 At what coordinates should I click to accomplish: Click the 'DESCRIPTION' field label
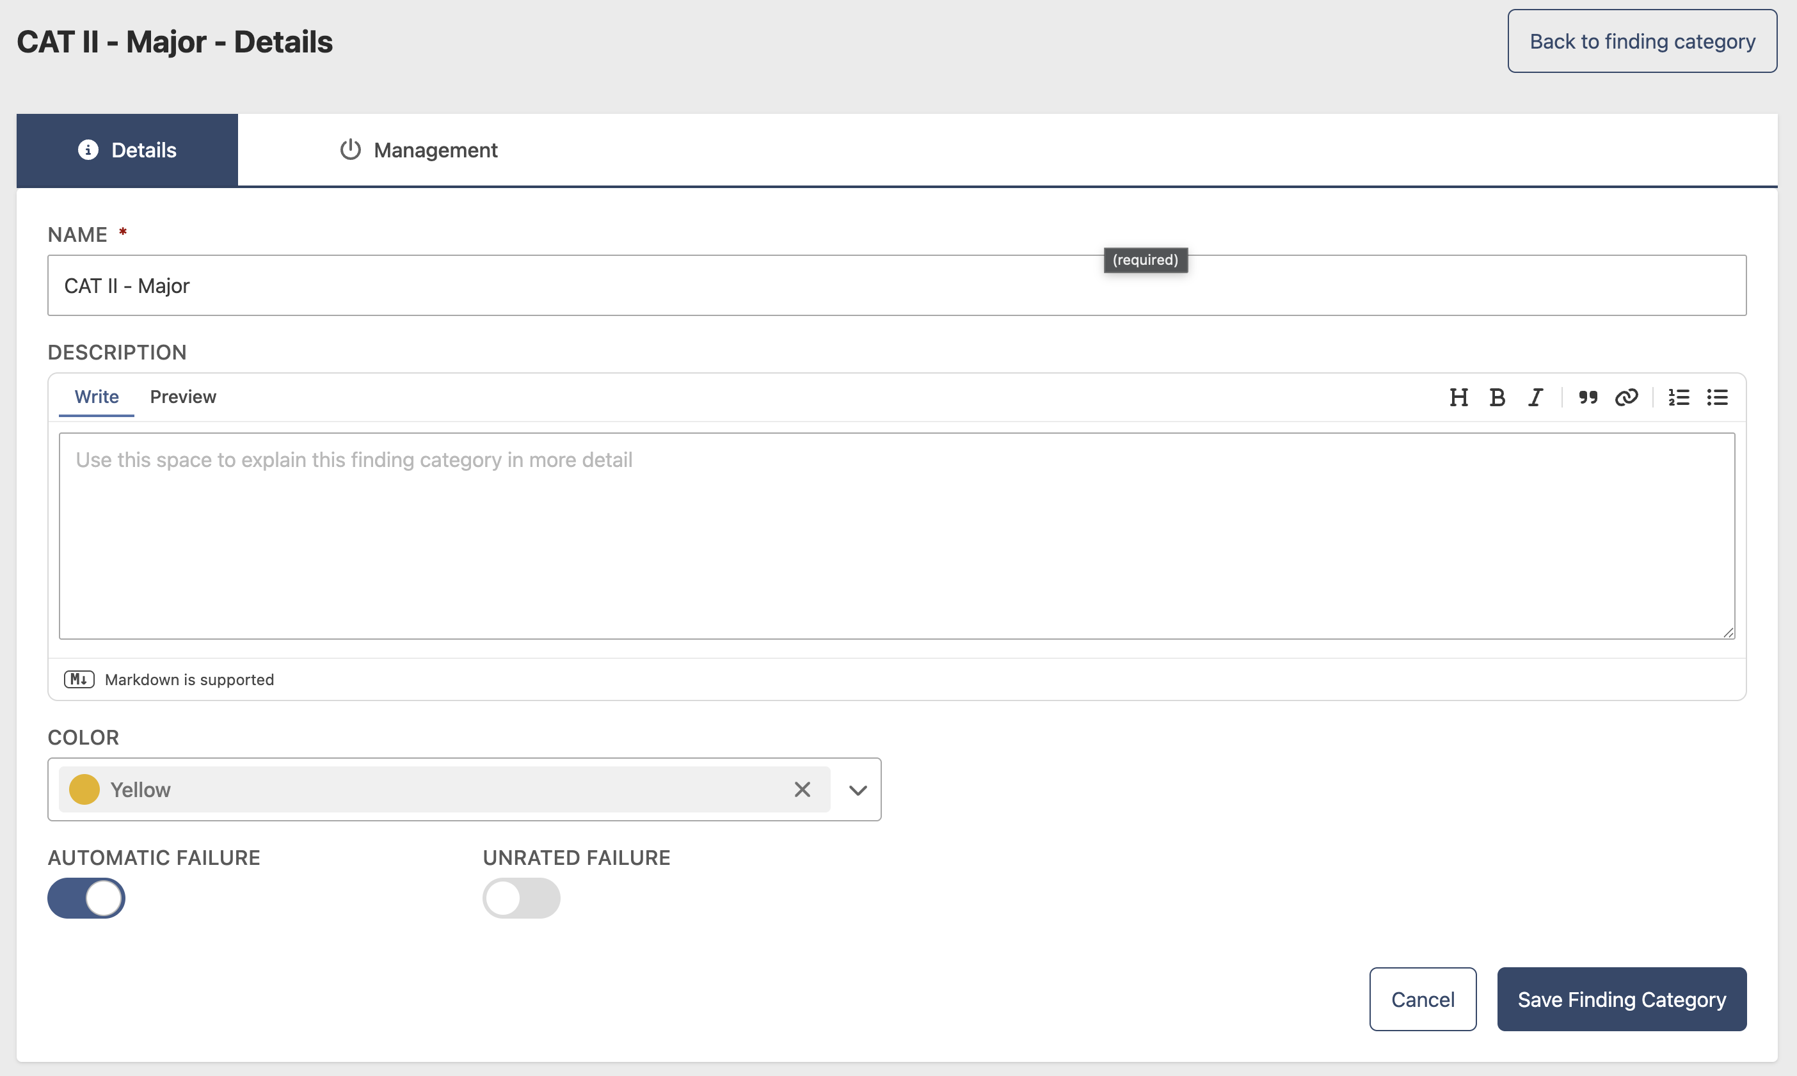click(118, 352)
